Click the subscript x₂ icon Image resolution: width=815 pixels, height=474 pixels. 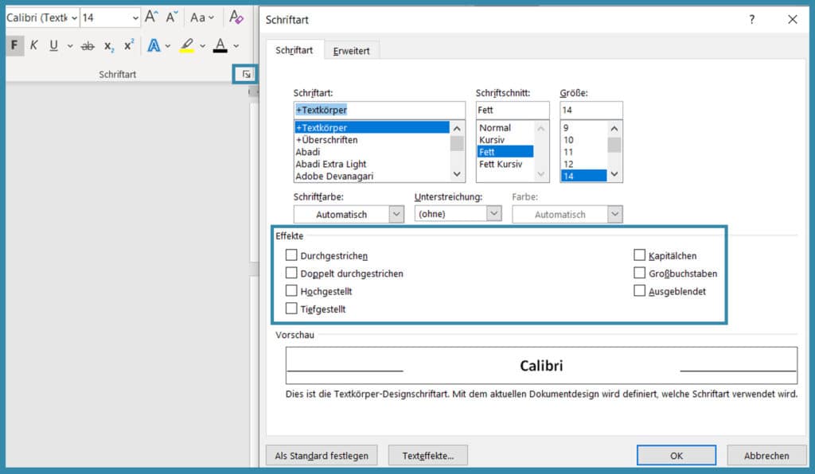[x=109, y=46]
